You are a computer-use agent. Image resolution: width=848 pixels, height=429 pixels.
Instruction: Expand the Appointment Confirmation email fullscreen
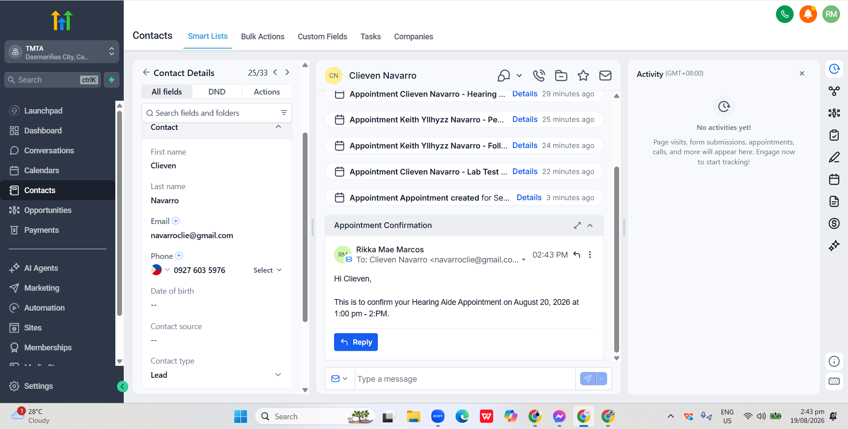577,225
